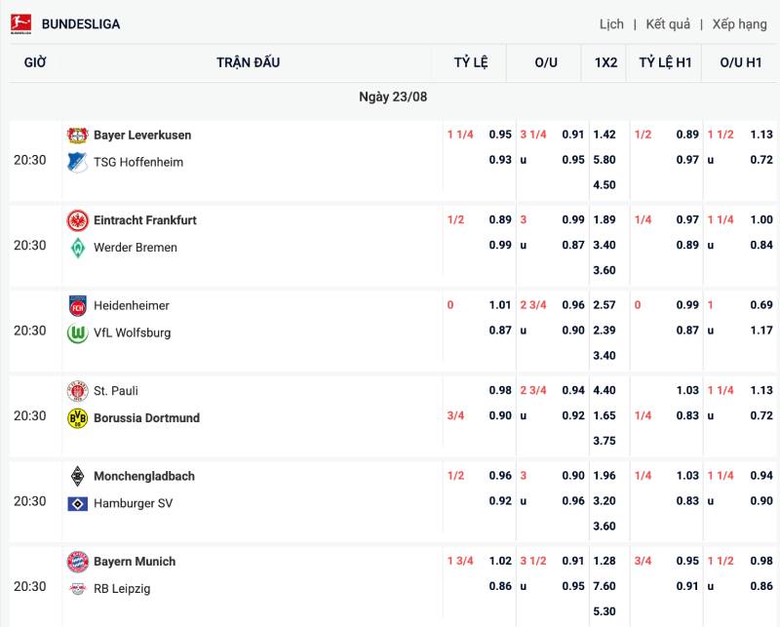Image resolution: width=780 pixels, height=627 pixels.
Task: Click the Bayer Leverkusen team crest
Action: point(77,136)
